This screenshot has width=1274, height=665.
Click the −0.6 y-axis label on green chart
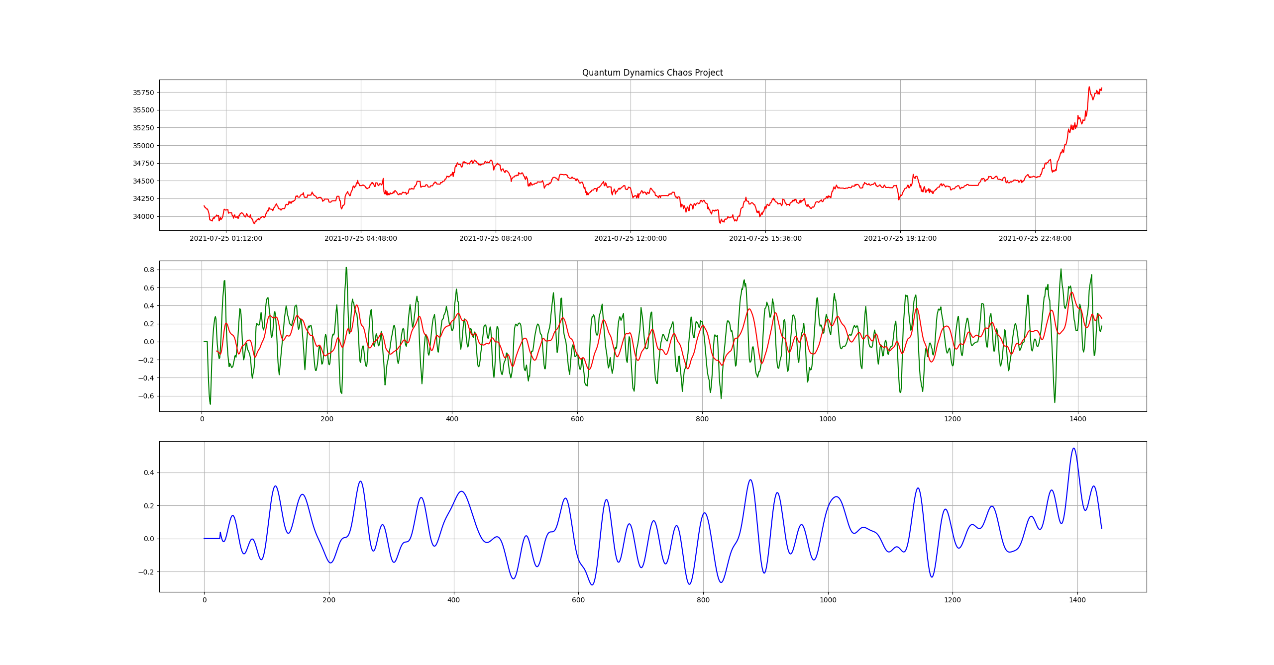point(146,396)
